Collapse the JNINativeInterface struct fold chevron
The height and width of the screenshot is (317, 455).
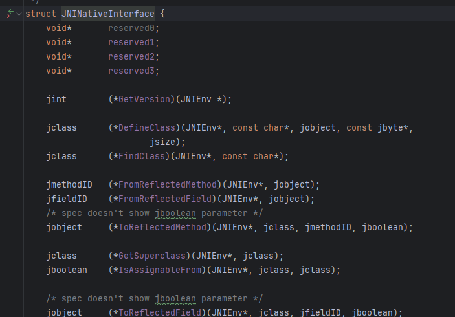coord(19,14)
